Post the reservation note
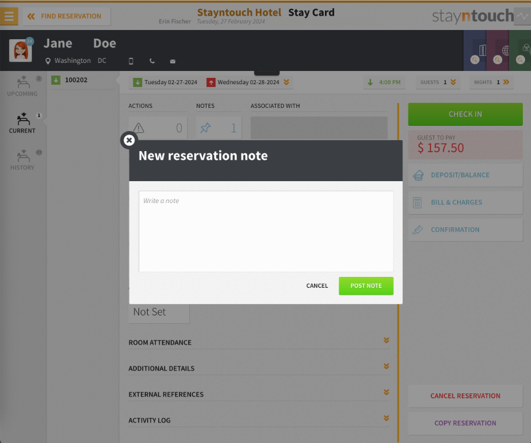Viewport: 531px width, 443px height. point(366,286)
